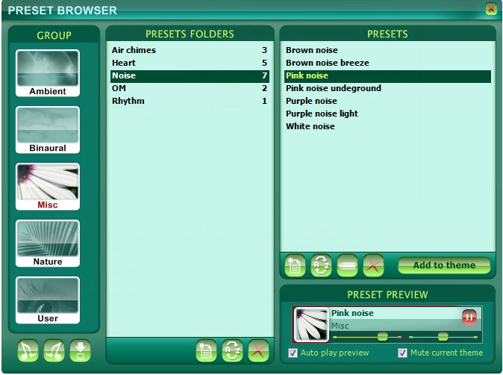The width and height of the screenshot is (503, 375).
Task: Create a new presets folder
Action: click(x=206, y=350)
